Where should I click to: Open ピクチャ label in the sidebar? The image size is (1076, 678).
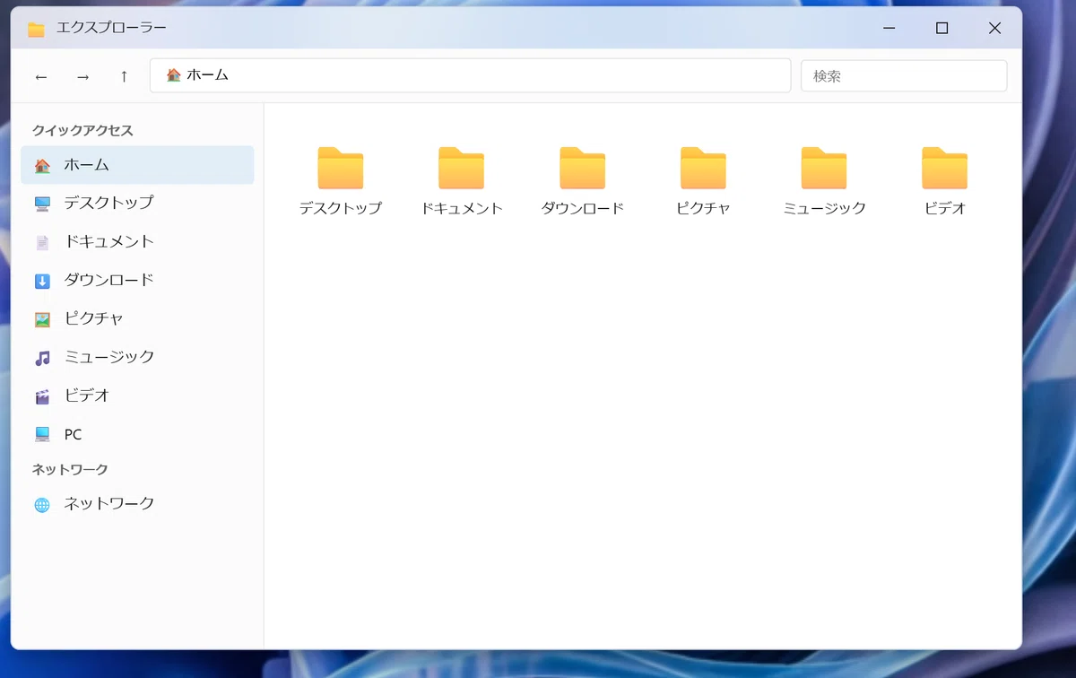tap(93, 318)
